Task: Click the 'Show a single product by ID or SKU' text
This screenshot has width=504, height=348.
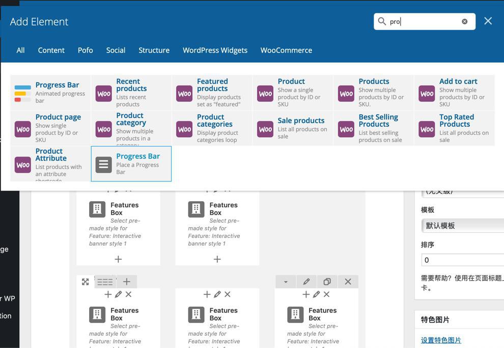Action: pos(299,97)
